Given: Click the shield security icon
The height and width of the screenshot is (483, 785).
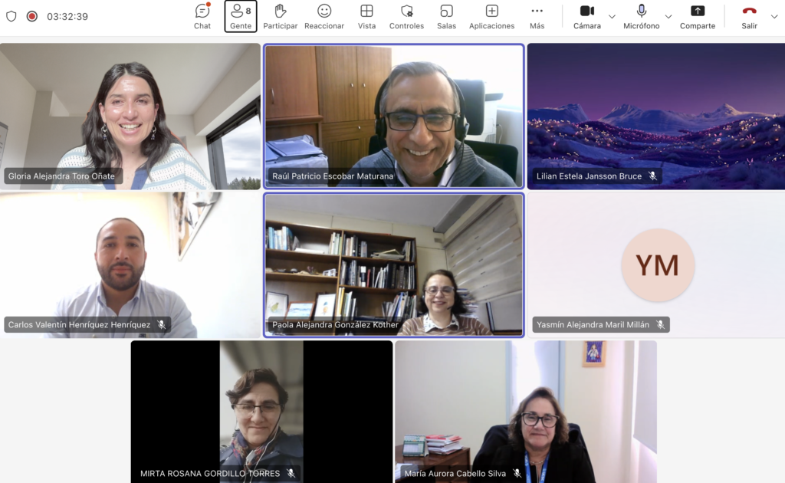Looking at the screenshot, I should click(x=11, y=17).
